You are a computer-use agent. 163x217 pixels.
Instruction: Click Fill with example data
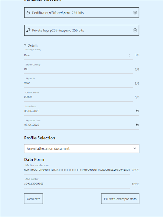pyautogui.click(x=120, y=199)
